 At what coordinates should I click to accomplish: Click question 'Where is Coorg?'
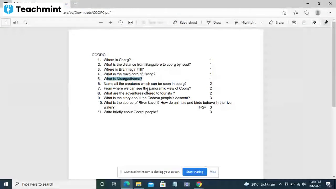(117, 60)
